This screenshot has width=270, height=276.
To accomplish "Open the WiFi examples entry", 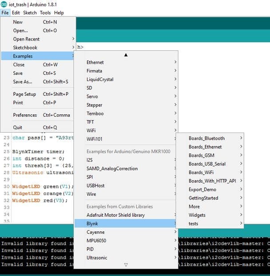I will [x=126, y=130].
